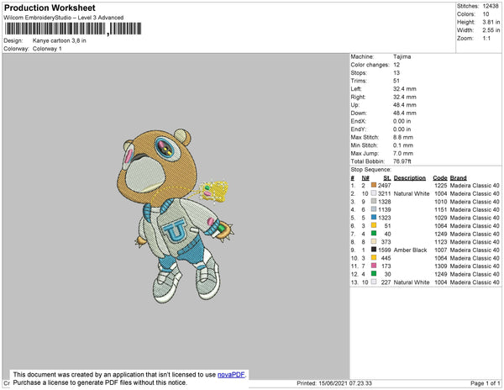Click the Trims value 51
This screenshot has width=504, height=390.
[x=396, y=81]
